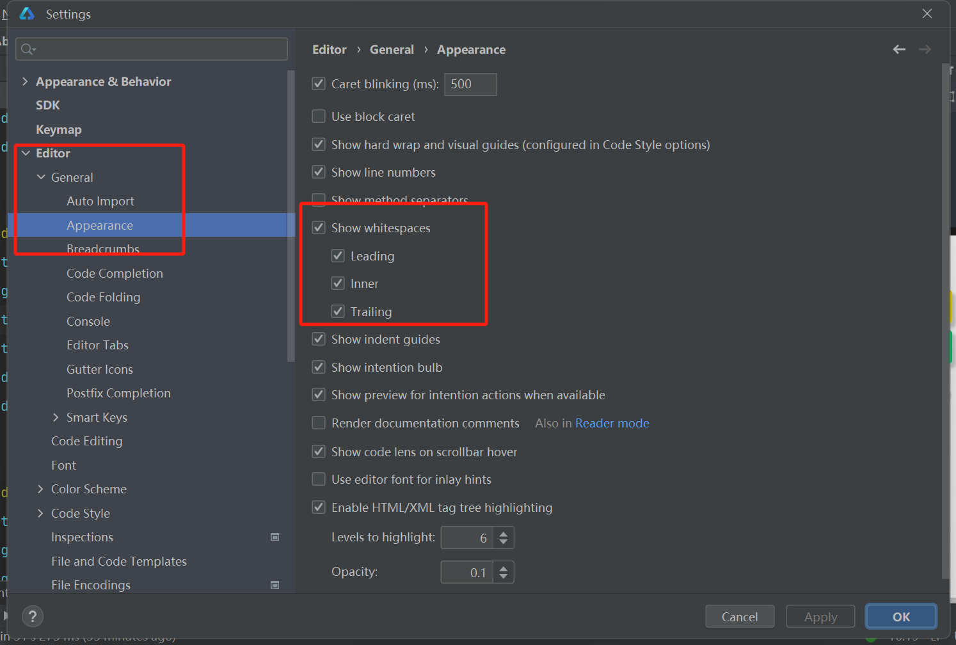956x645 pixels.
Task: Click Editor in the breadcrumb path
Action: (329, 49)
